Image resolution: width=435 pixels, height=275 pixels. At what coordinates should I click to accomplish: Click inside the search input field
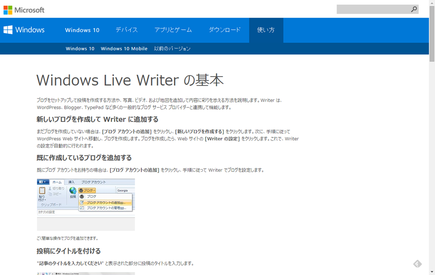pyautogui.click(x=372, y=9)
